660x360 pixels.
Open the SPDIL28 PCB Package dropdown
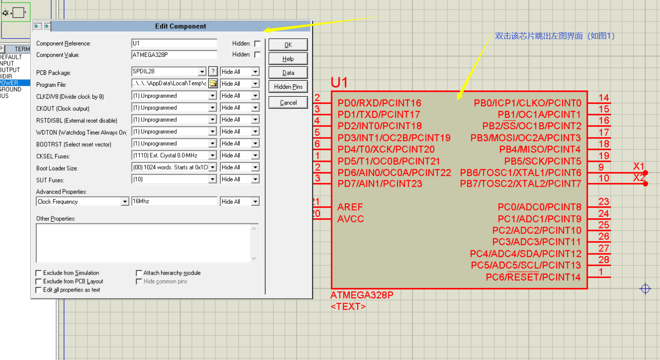pyautogui.click(x=202, y=71)
